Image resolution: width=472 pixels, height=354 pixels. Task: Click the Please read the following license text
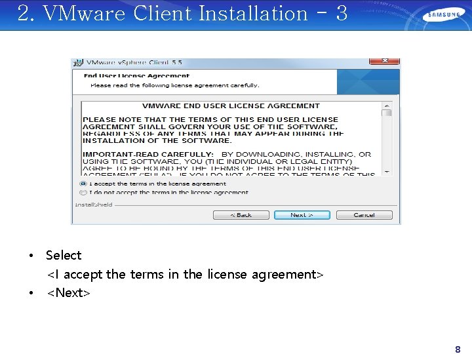pos(174,85)
